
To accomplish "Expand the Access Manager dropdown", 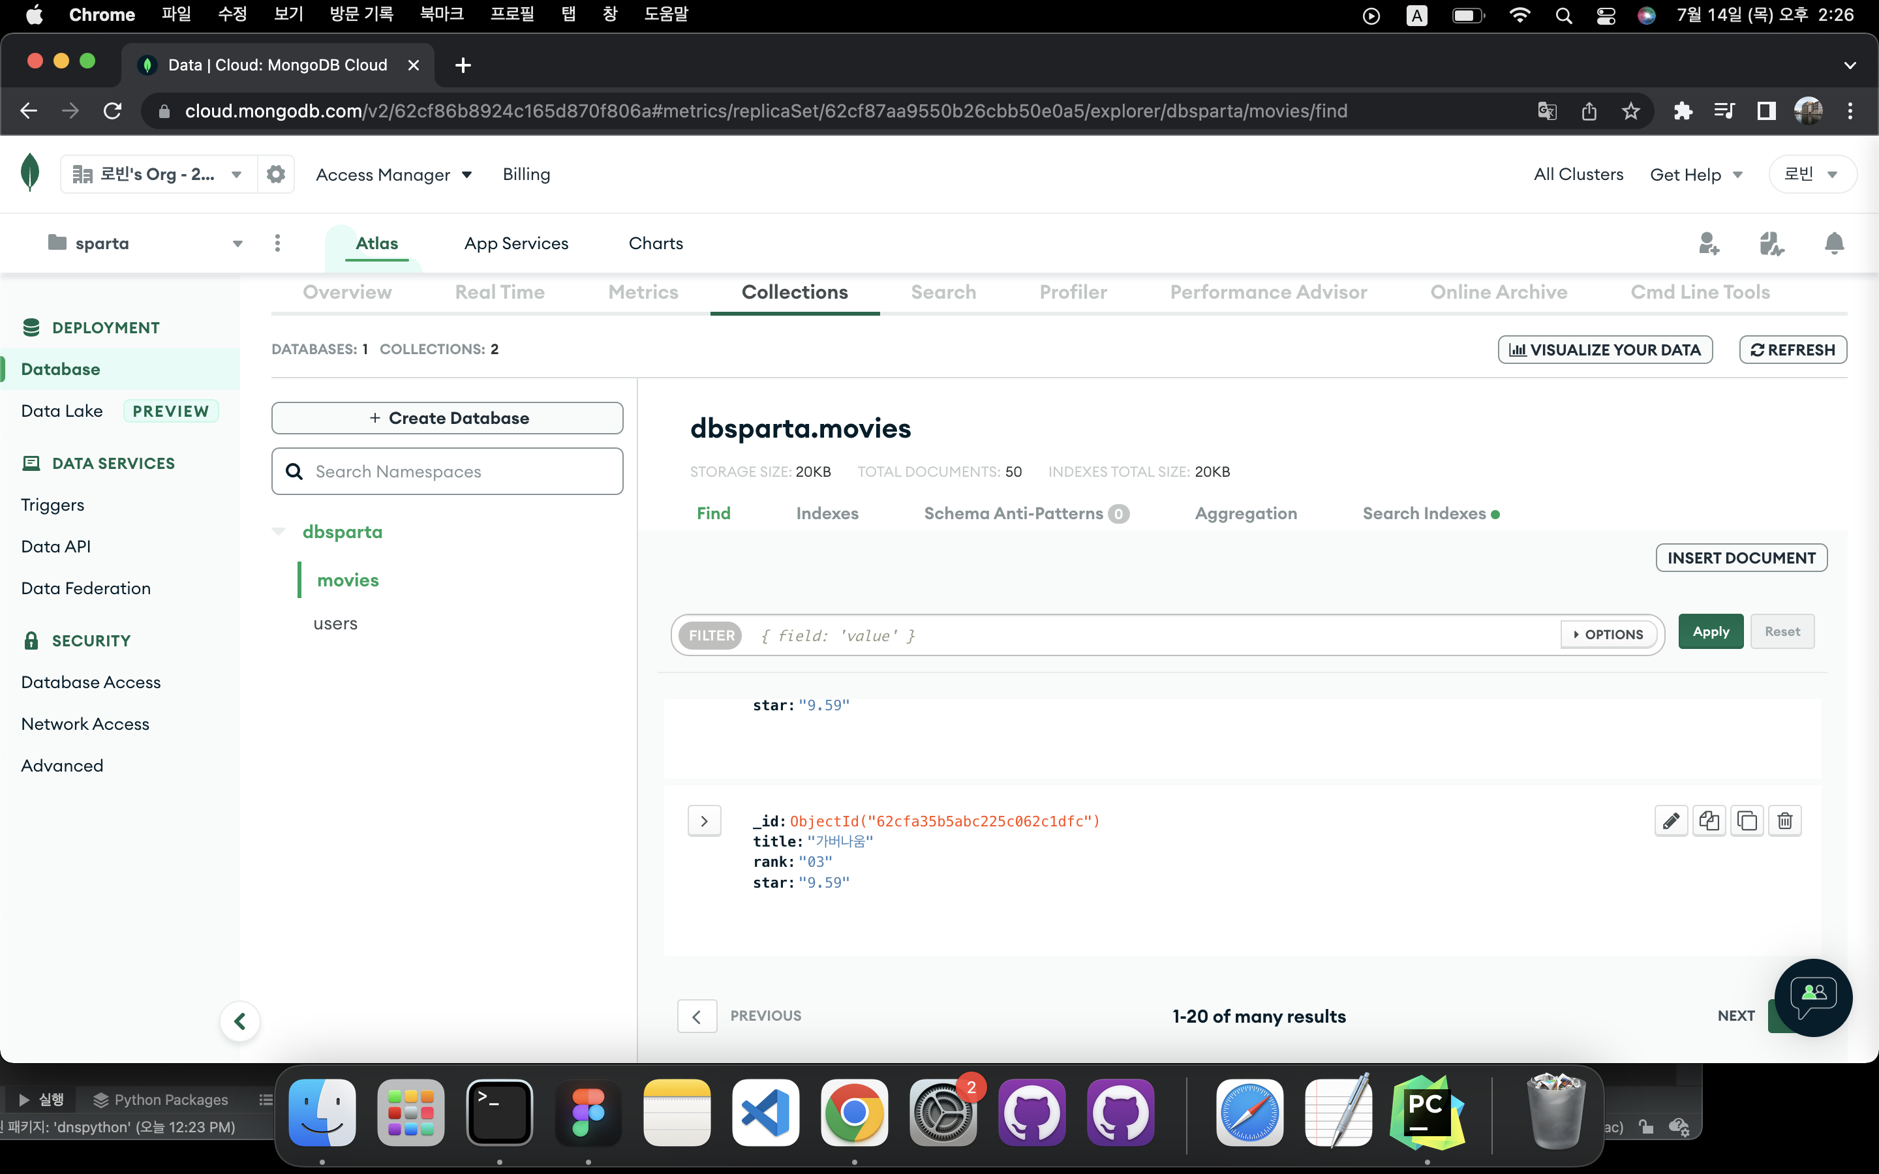I will tap(393, 175).
